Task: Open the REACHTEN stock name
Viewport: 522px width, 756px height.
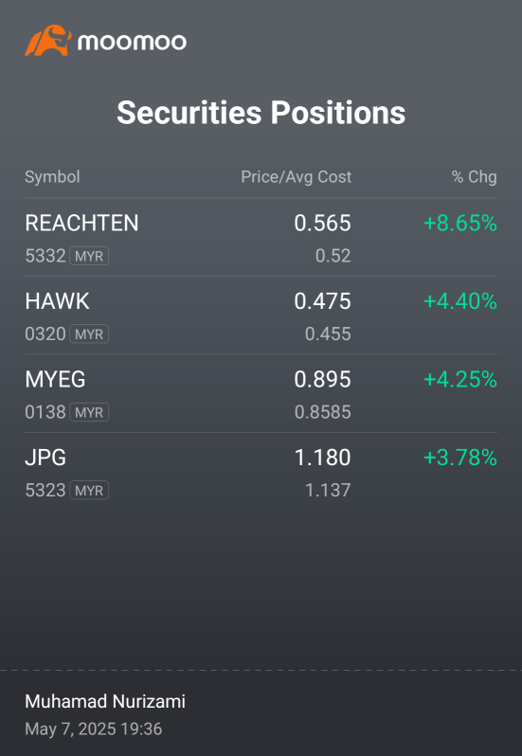Action: point(81,223)
